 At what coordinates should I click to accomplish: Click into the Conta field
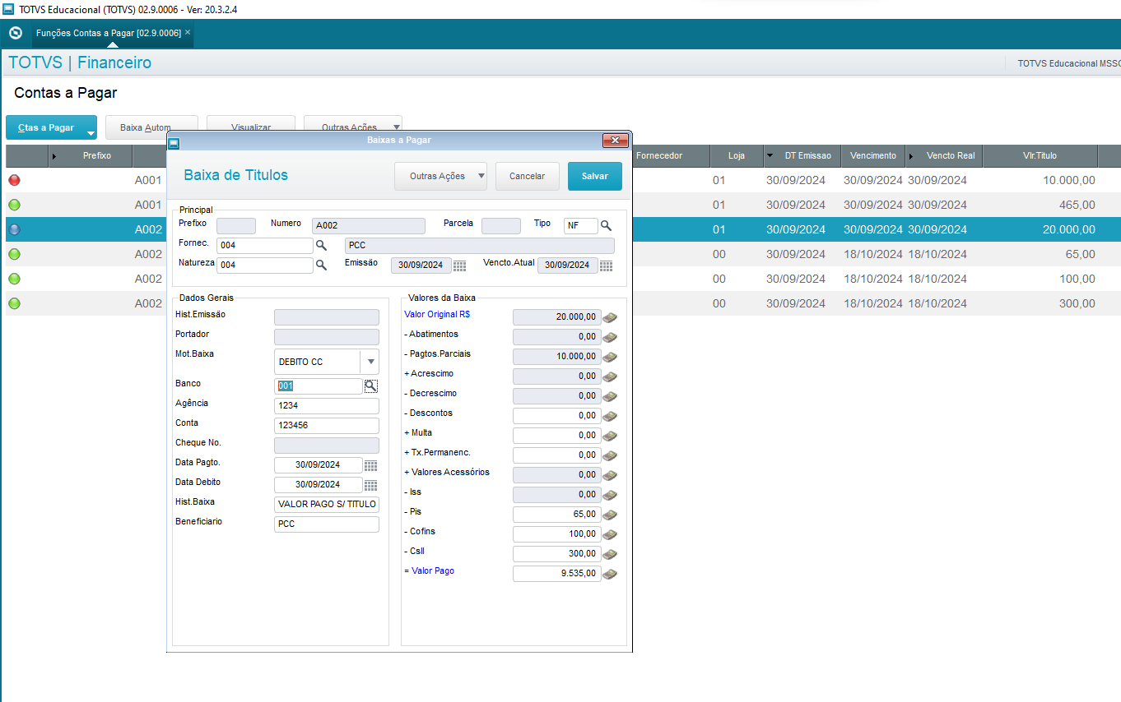point(327,426)
